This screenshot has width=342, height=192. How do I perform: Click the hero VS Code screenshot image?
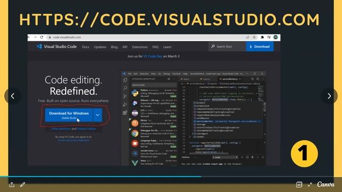193,118
